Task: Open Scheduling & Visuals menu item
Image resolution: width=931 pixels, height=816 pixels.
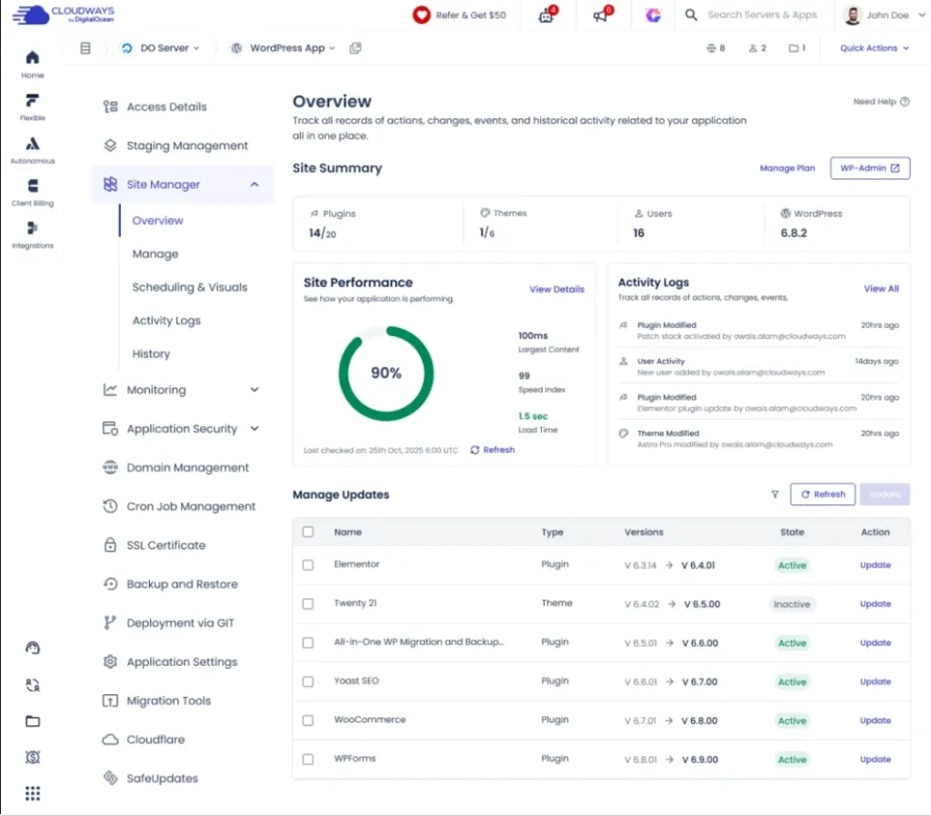Action: tap(189, 287)
